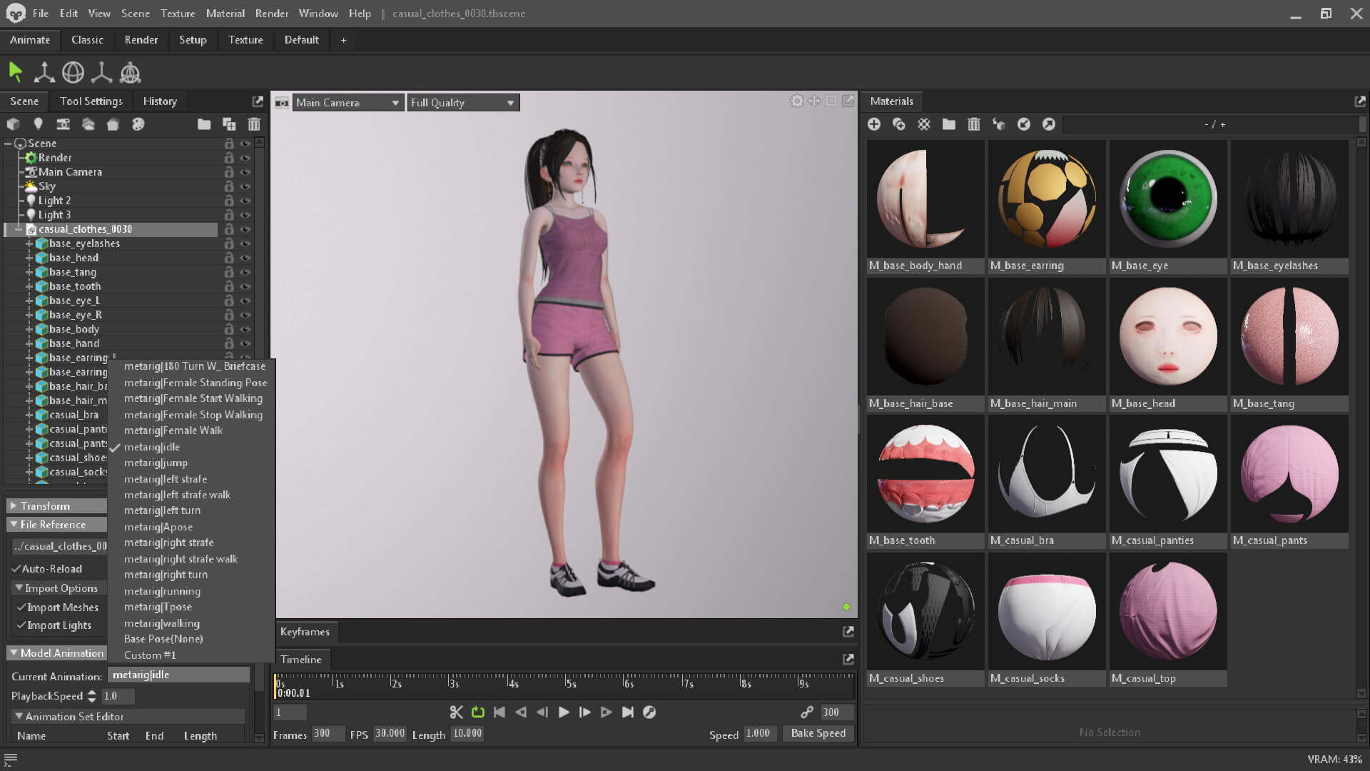The height and width of the screenshot is (771, 1370).
Task: Delete the selected scene object
Action: point(254,124)
